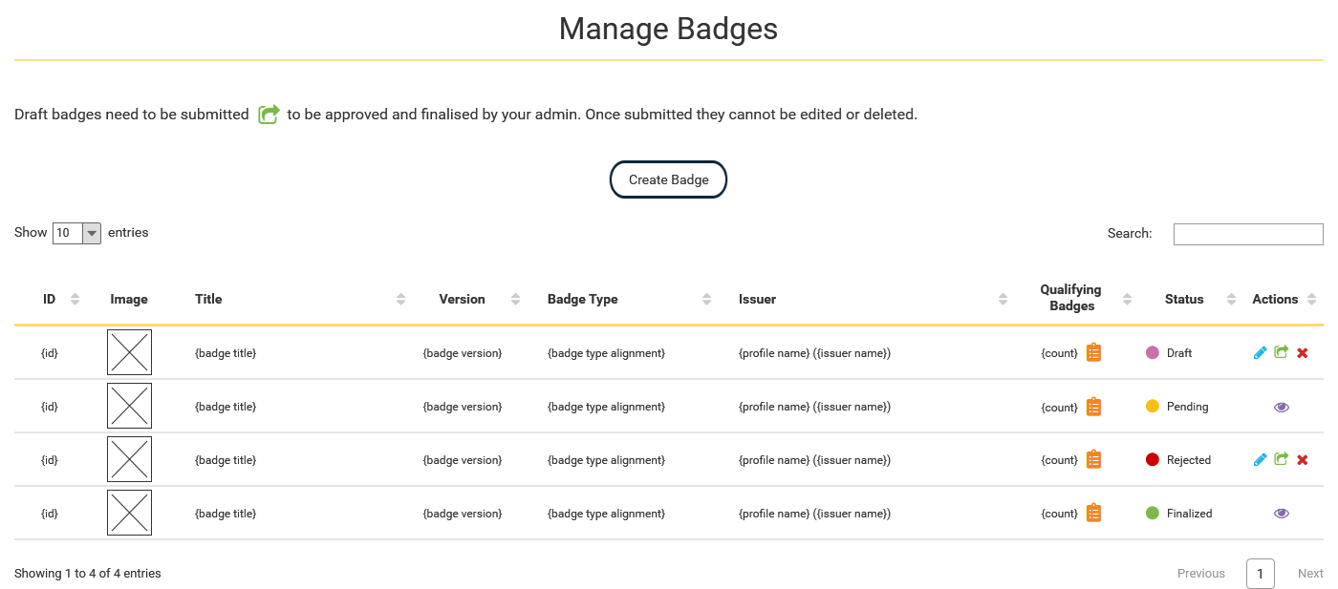Image resolution: width=1338 pixels, height=589 pixels.
Task: Open qualifying badges list in Rejected row
Action: coord(1094,459)
